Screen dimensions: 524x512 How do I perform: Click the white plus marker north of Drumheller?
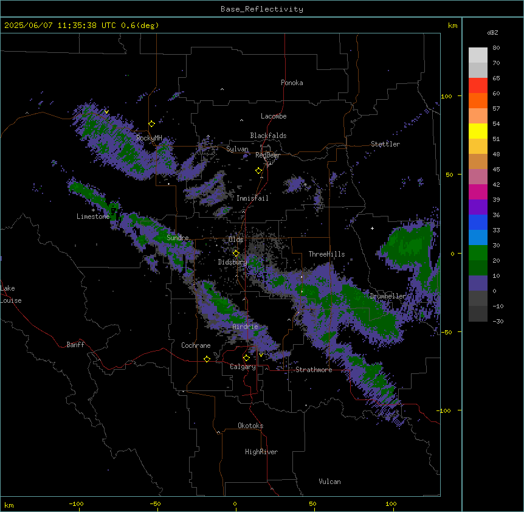pos(372,228)
